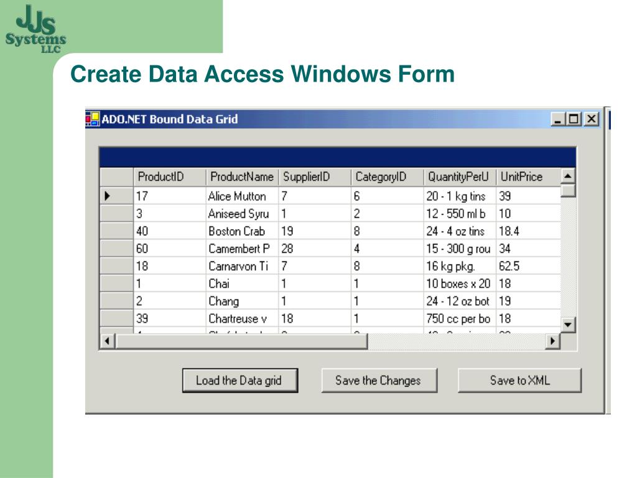This screenshot has height=478, width=637.
Task: Click scroll down arrow in data grid
Action: click(568, 324)
